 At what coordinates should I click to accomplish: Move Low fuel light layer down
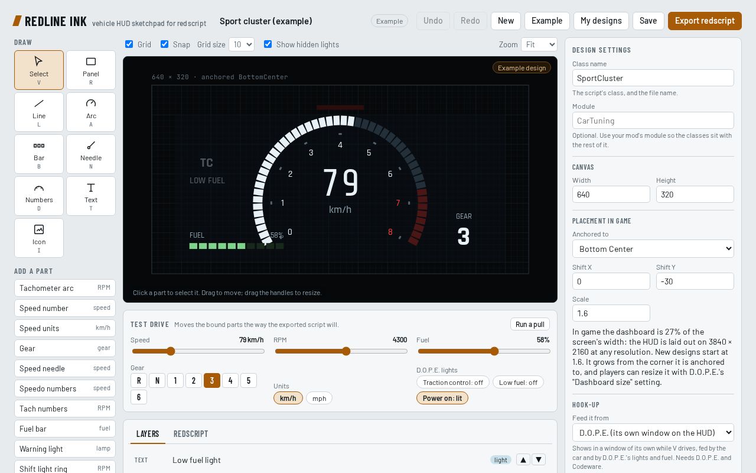pos(539,459)
